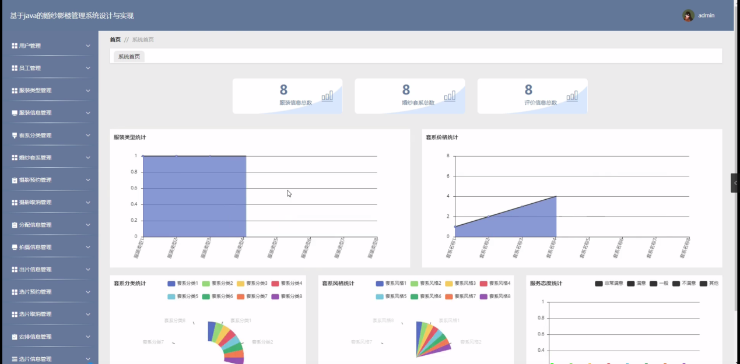
Task: Click the 婚纱套系总数 statistics card
Action: point(410,96)
